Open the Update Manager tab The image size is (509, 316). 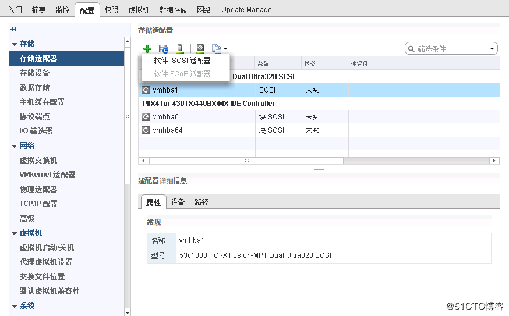click(248, 10)
